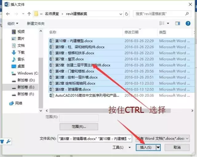Image resolution: width=197 pixels, height=157 pixels.
Task: Sort by 类型 column header
Action: click(x=163, y=32)
